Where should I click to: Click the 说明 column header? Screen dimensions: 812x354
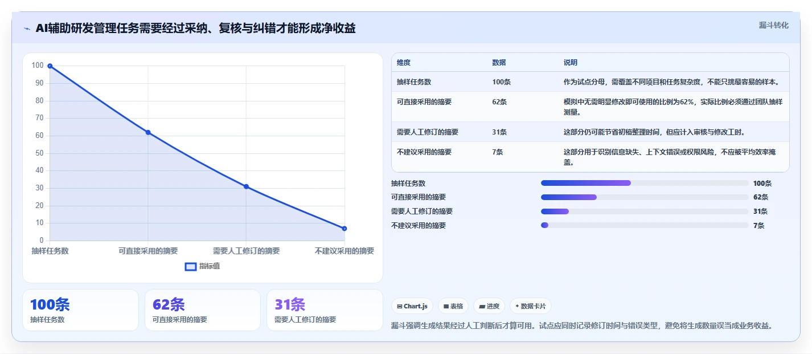[571, 63]
